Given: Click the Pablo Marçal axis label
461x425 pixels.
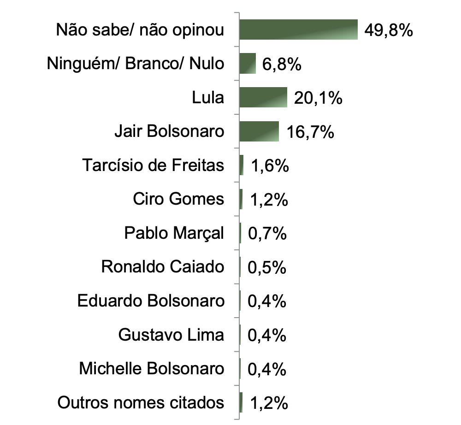Looking at the screenshot, I should coord(174,233).
